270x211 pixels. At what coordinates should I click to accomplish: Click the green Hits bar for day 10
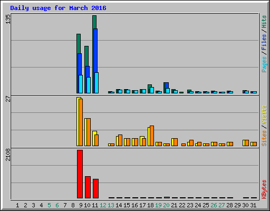point(86,56)
